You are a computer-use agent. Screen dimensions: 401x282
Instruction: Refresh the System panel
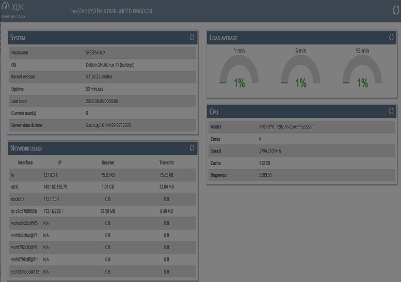pyautogui.click(x=192, y=38)
